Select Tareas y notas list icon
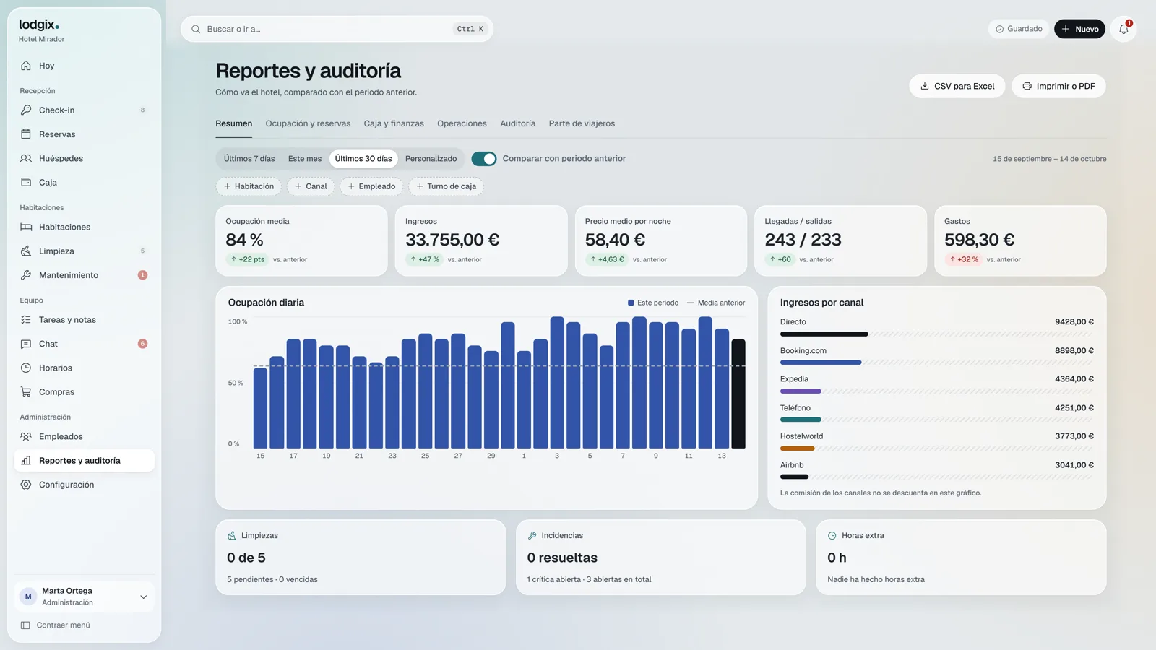 coord(26,319)
